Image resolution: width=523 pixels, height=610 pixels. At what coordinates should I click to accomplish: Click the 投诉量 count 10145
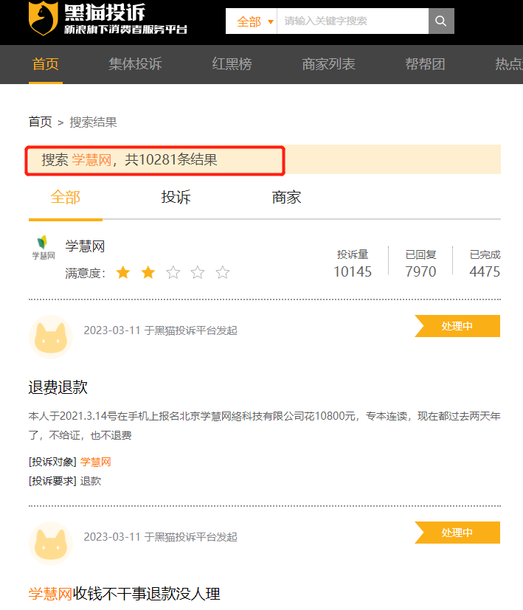pos(353,271)
